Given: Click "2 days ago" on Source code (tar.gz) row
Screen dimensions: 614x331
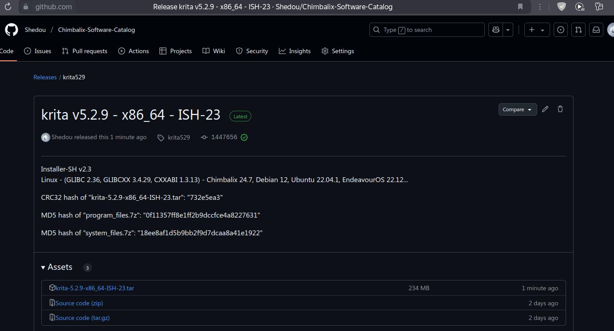Looking at the screenshot, I should 543,318.
